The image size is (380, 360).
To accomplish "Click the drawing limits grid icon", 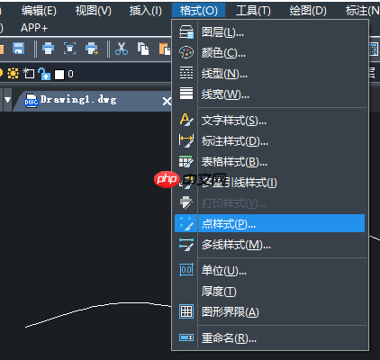I will point(186,311).
